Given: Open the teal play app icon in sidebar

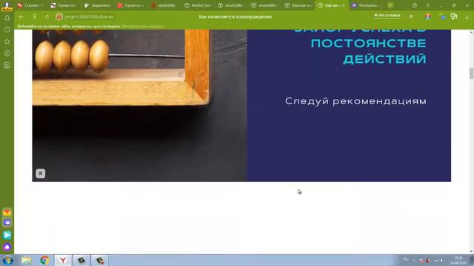Looking at the screenshot, I should click(x=7, y=235).
